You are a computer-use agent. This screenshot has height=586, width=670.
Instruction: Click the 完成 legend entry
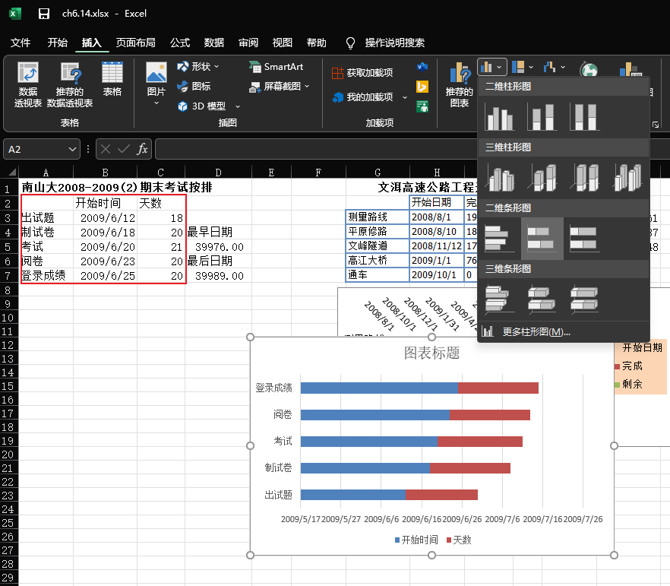[628, 366]
